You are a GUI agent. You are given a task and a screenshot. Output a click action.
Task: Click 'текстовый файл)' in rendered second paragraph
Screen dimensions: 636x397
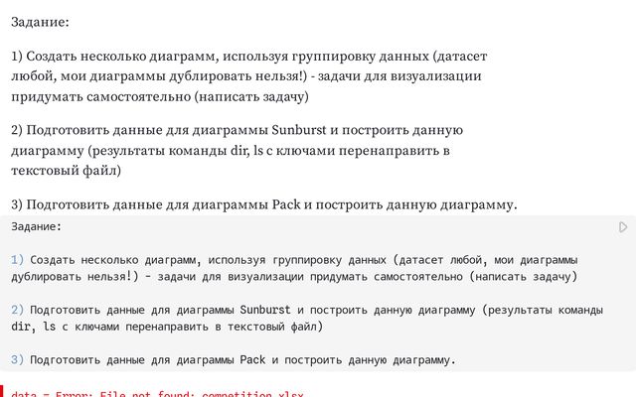(67, 171)
